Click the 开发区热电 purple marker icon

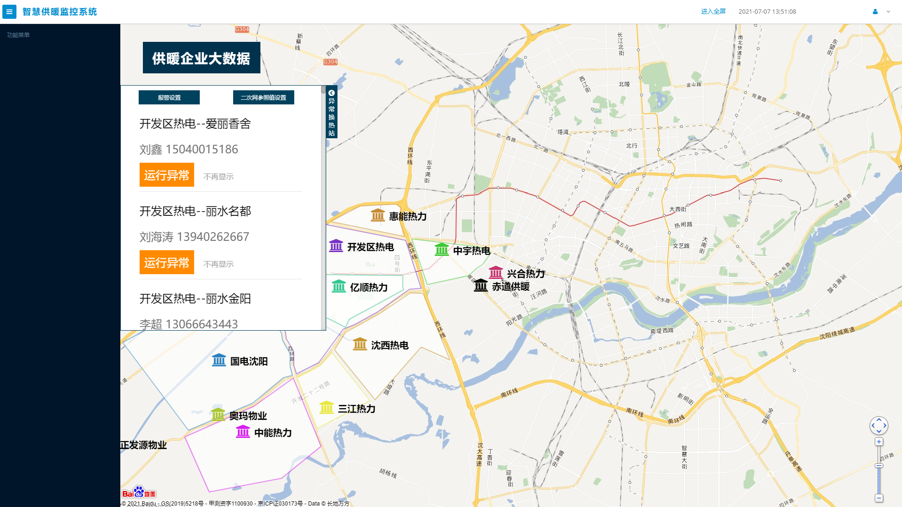point(336,246)
